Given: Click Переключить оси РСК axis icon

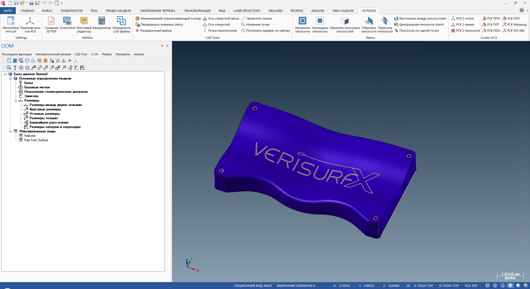Looking at the screenshot, I should click(30, 24).
